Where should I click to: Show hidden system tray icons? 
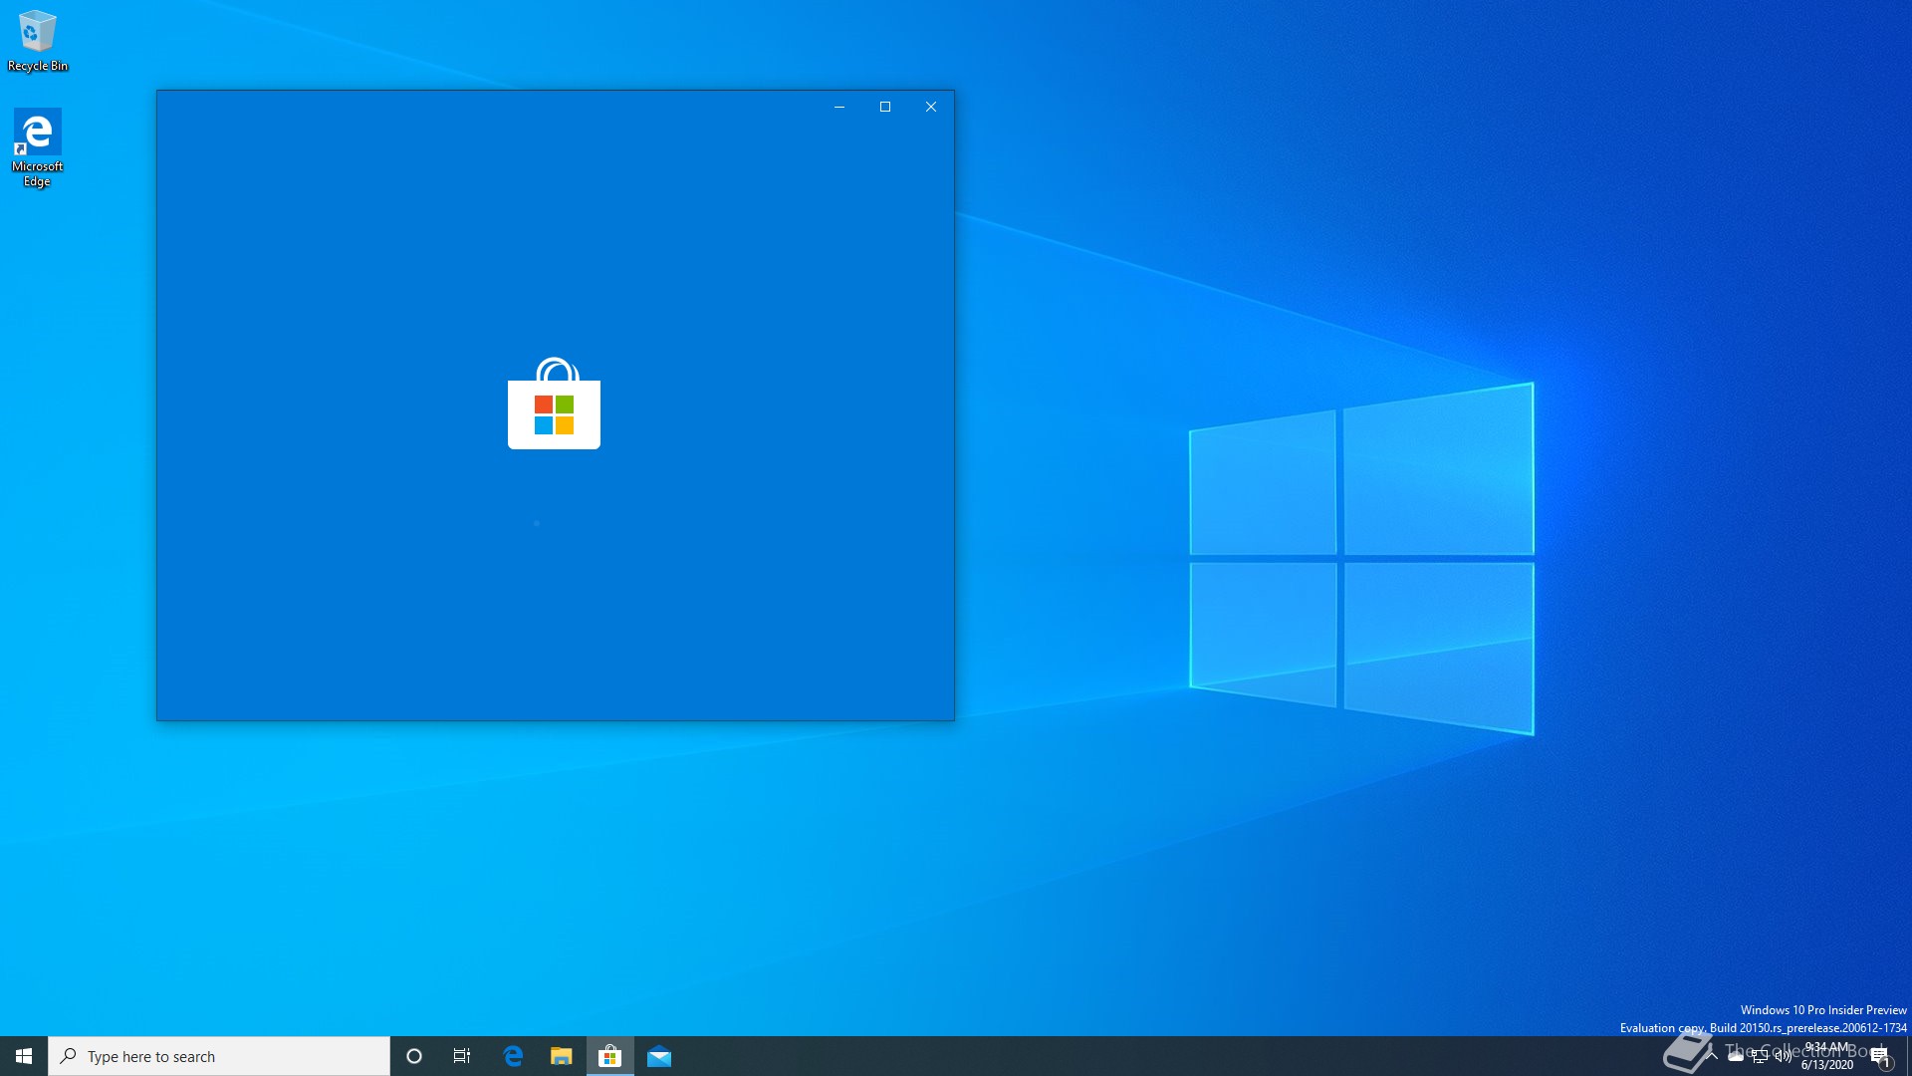click(x=1712, y=1055)
